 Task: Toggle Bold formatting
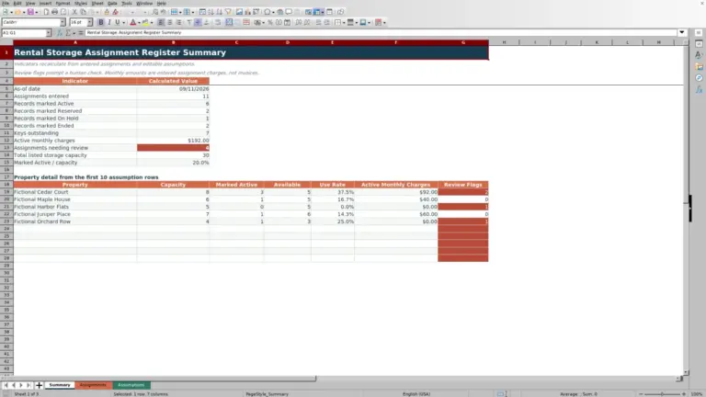point(101,22)
